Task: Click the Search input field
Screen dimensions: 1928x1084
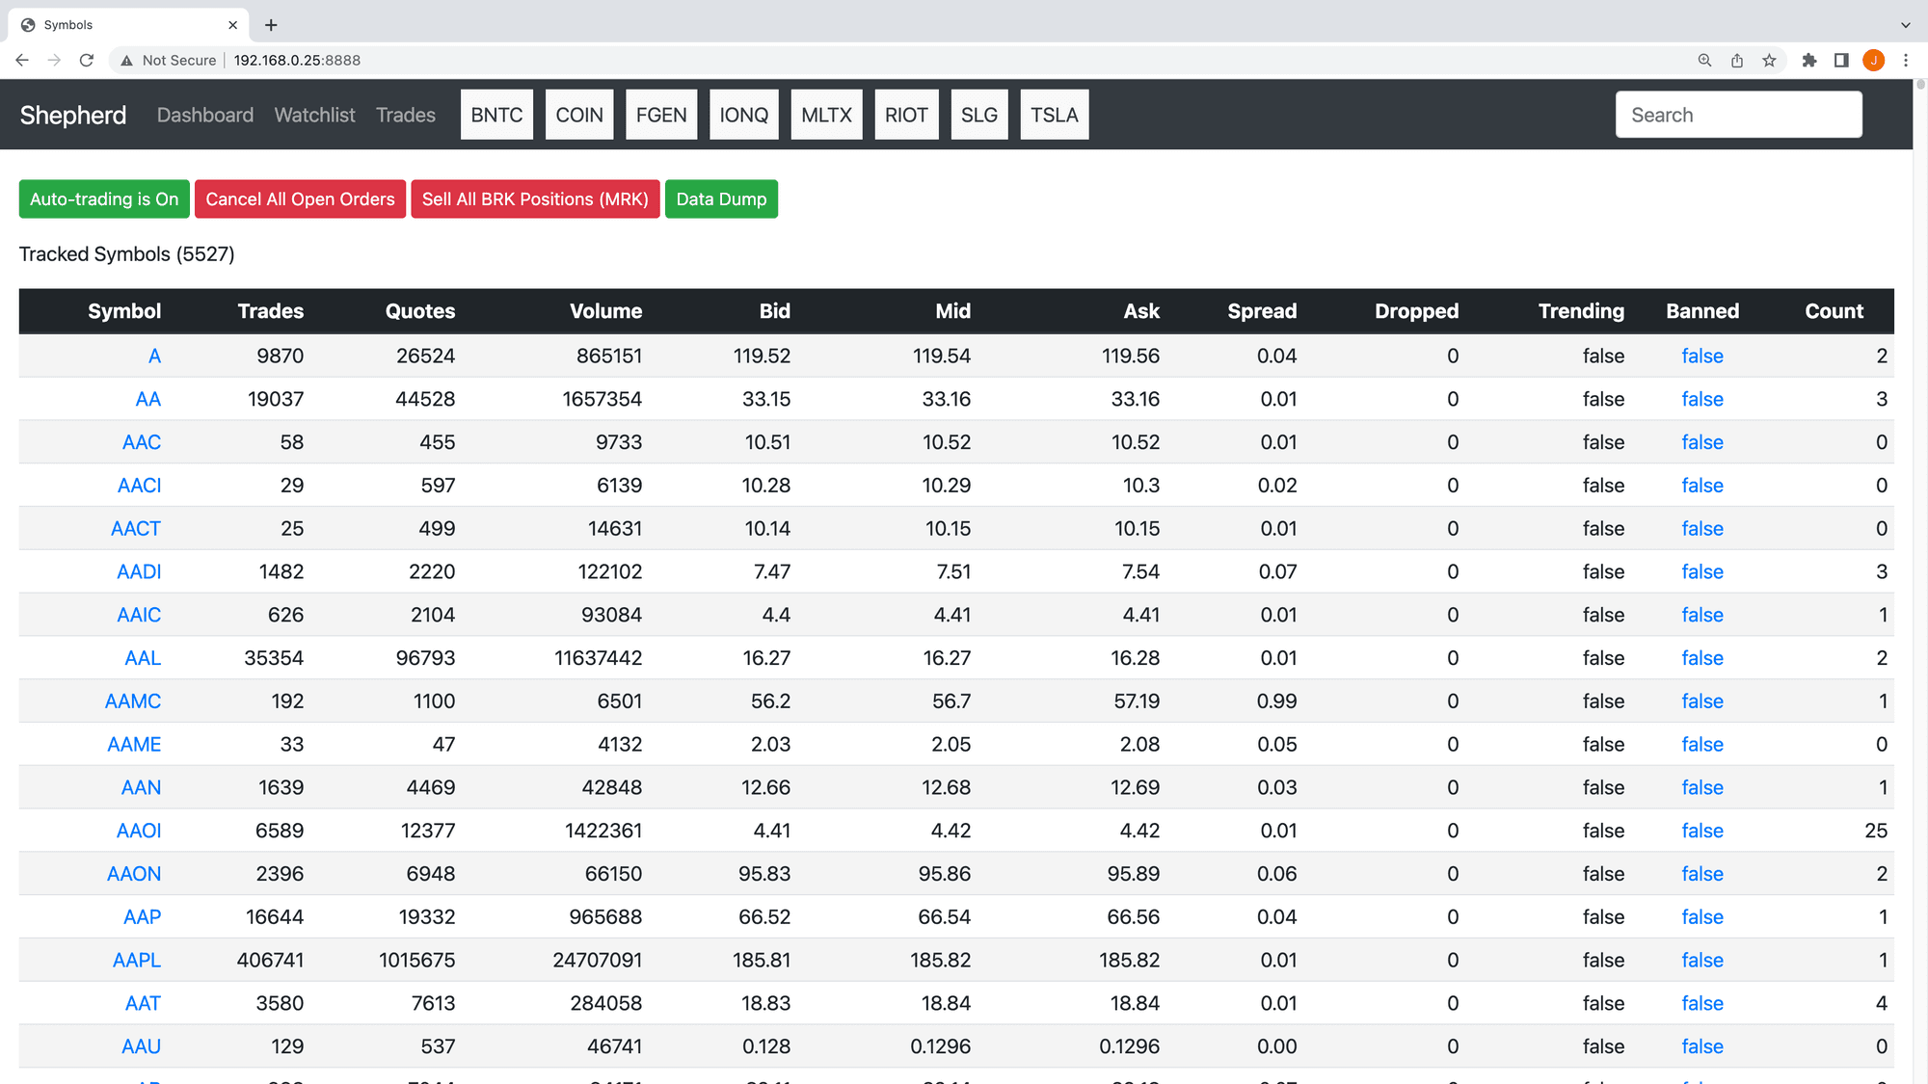Action: coord(1737,114)
